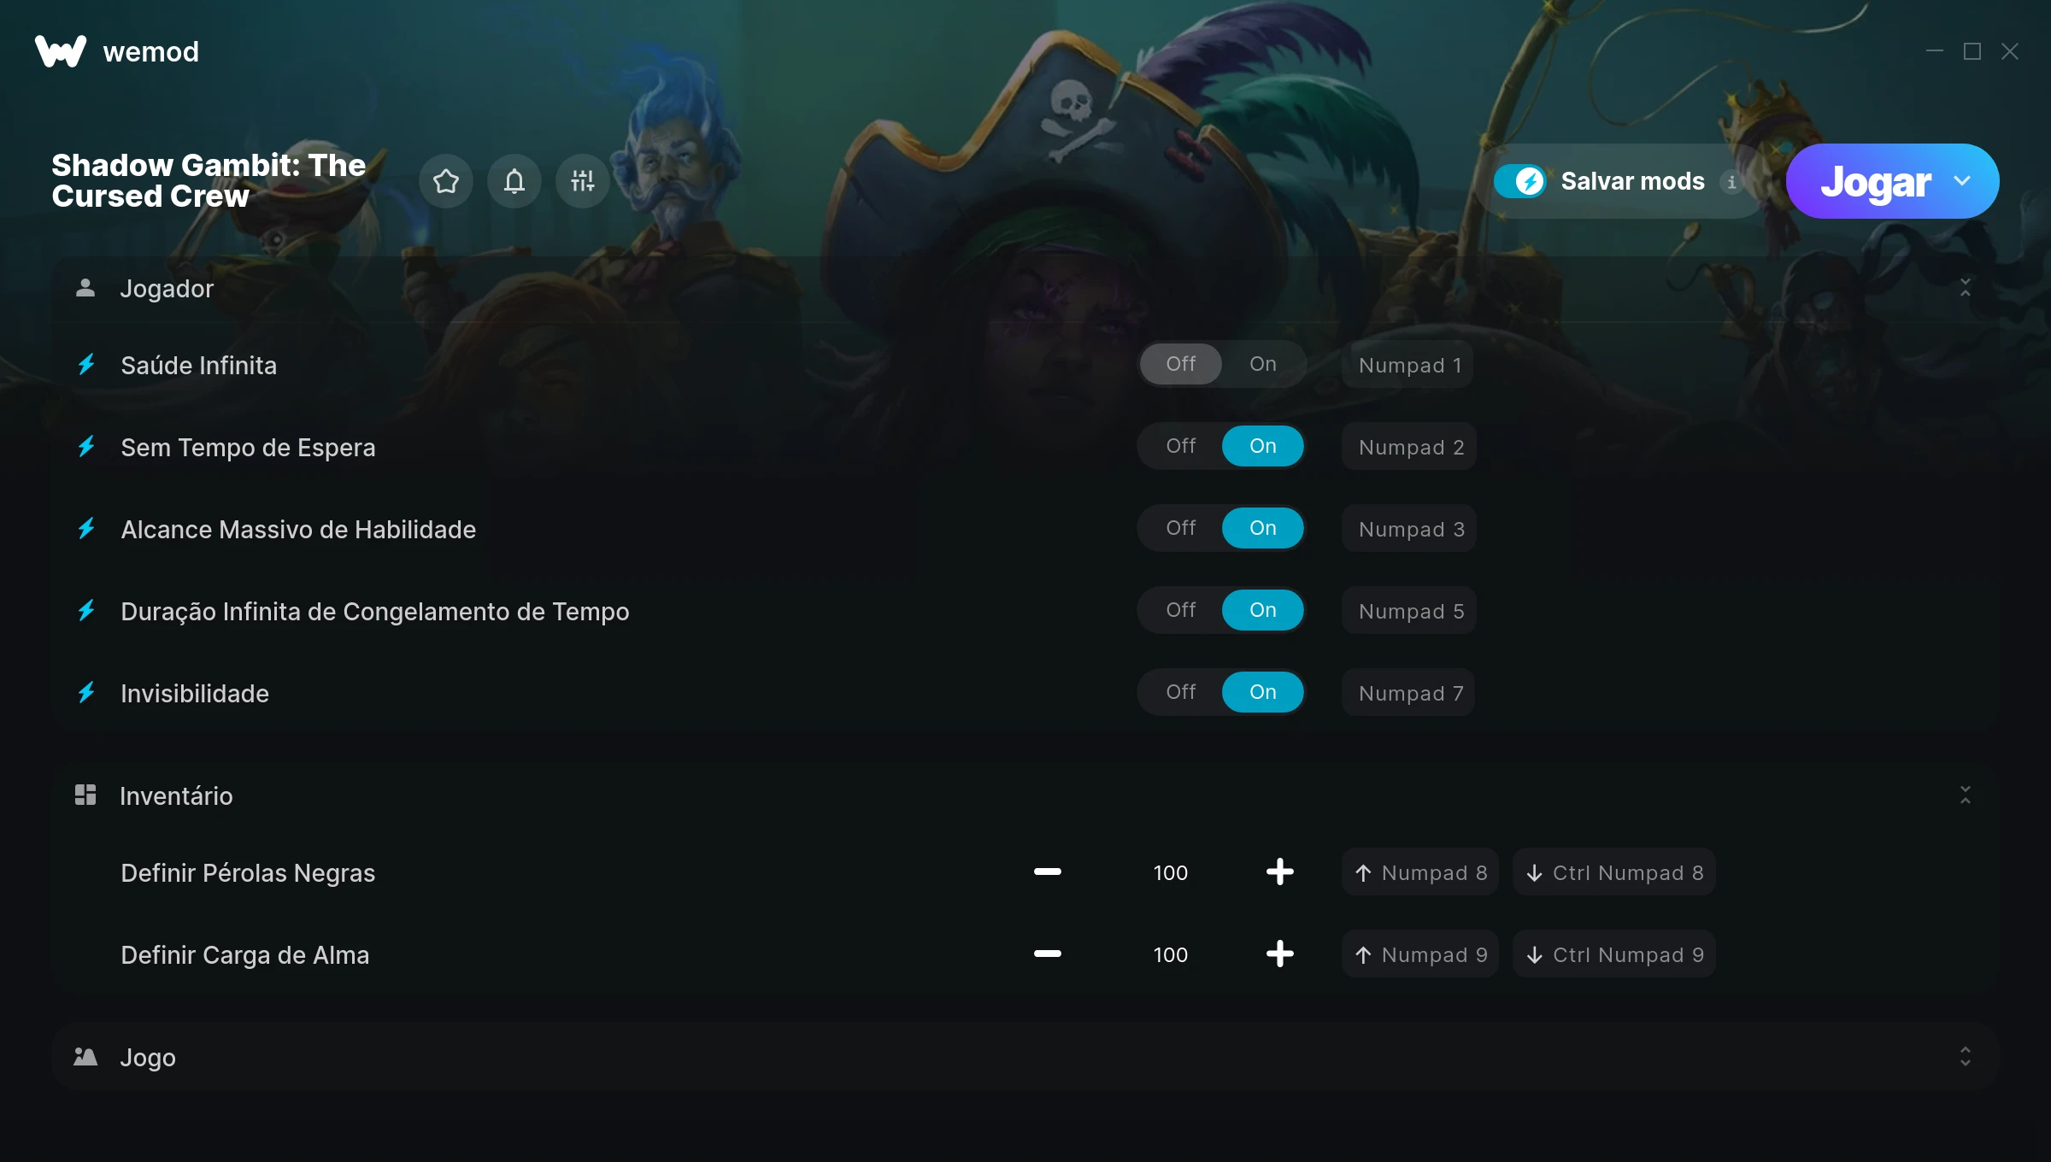Increase Definir Carga de Alma with plus icon
The width and height of the screenshot is (2051, 1162).
(1280, 954)
